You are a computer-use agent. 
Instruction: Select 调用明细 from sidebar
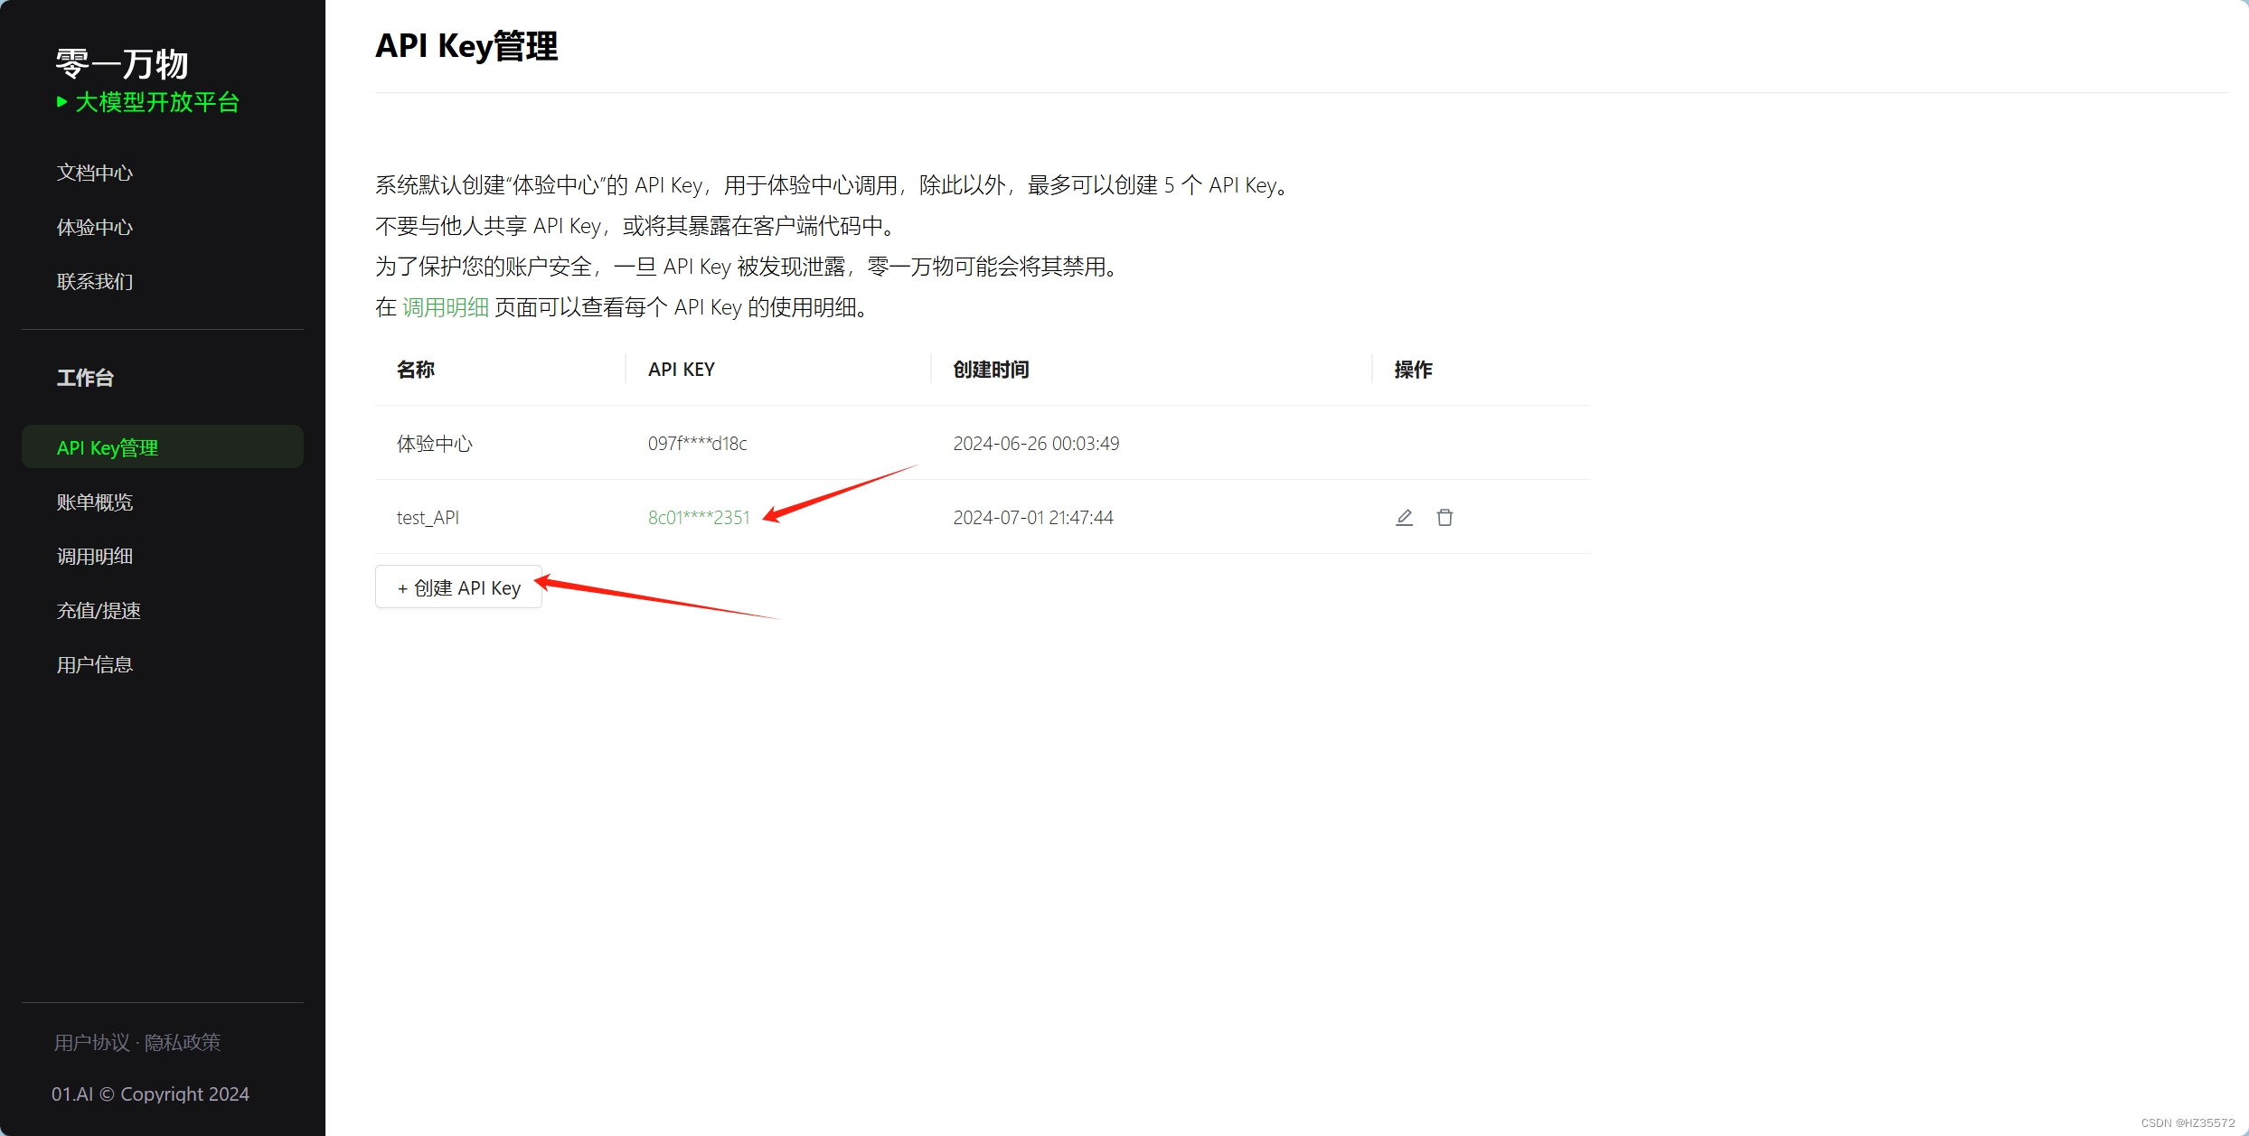(x=94, y=555)
